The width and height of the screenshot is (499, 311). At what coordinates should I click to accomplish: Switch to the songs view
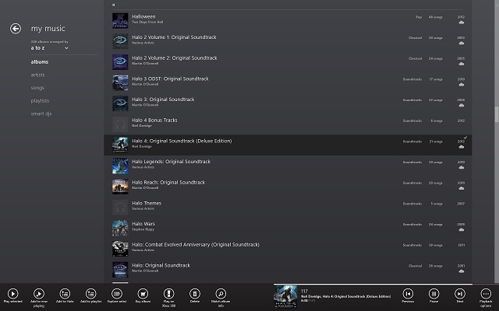tap(37, 88)
